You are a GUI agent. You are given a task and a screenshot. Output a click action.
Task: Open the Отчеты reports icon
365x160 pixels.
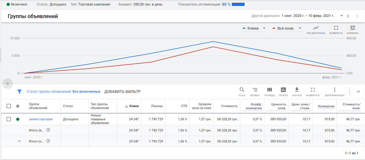[x=283, y=90]
